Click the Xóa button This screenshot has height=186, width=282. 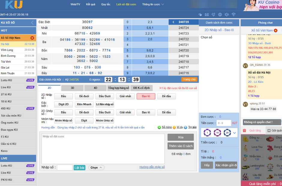(181, 137)
